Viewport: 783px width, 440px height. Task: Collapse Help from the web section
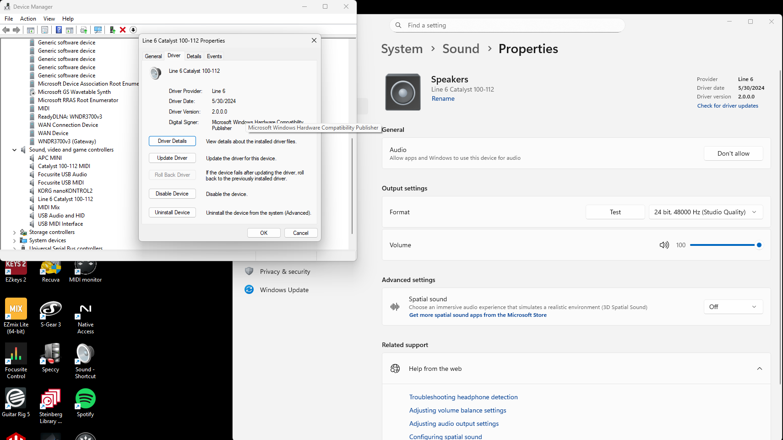coord(759,369)
